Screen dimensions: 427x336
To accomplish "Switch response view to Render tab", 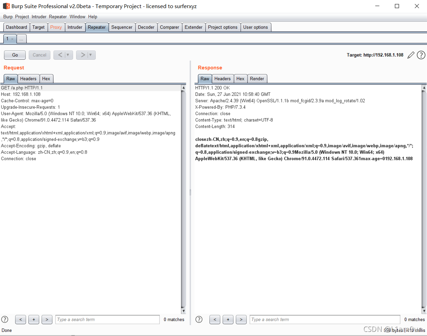I will pos(257,79).
